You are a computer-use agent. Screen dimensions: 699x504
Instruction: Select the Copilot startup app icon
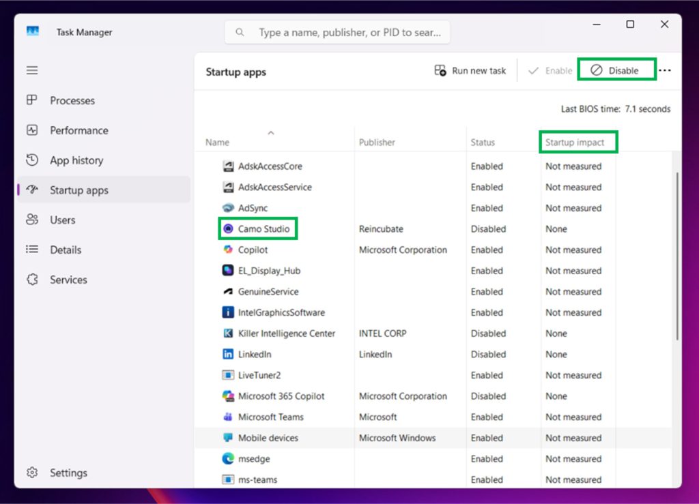[x=228, y=250]
